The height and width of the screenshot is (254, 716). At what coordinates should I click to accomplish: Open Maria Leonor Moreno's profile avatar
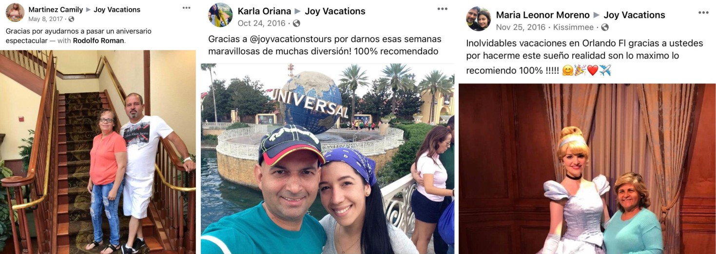pos(478,19)
